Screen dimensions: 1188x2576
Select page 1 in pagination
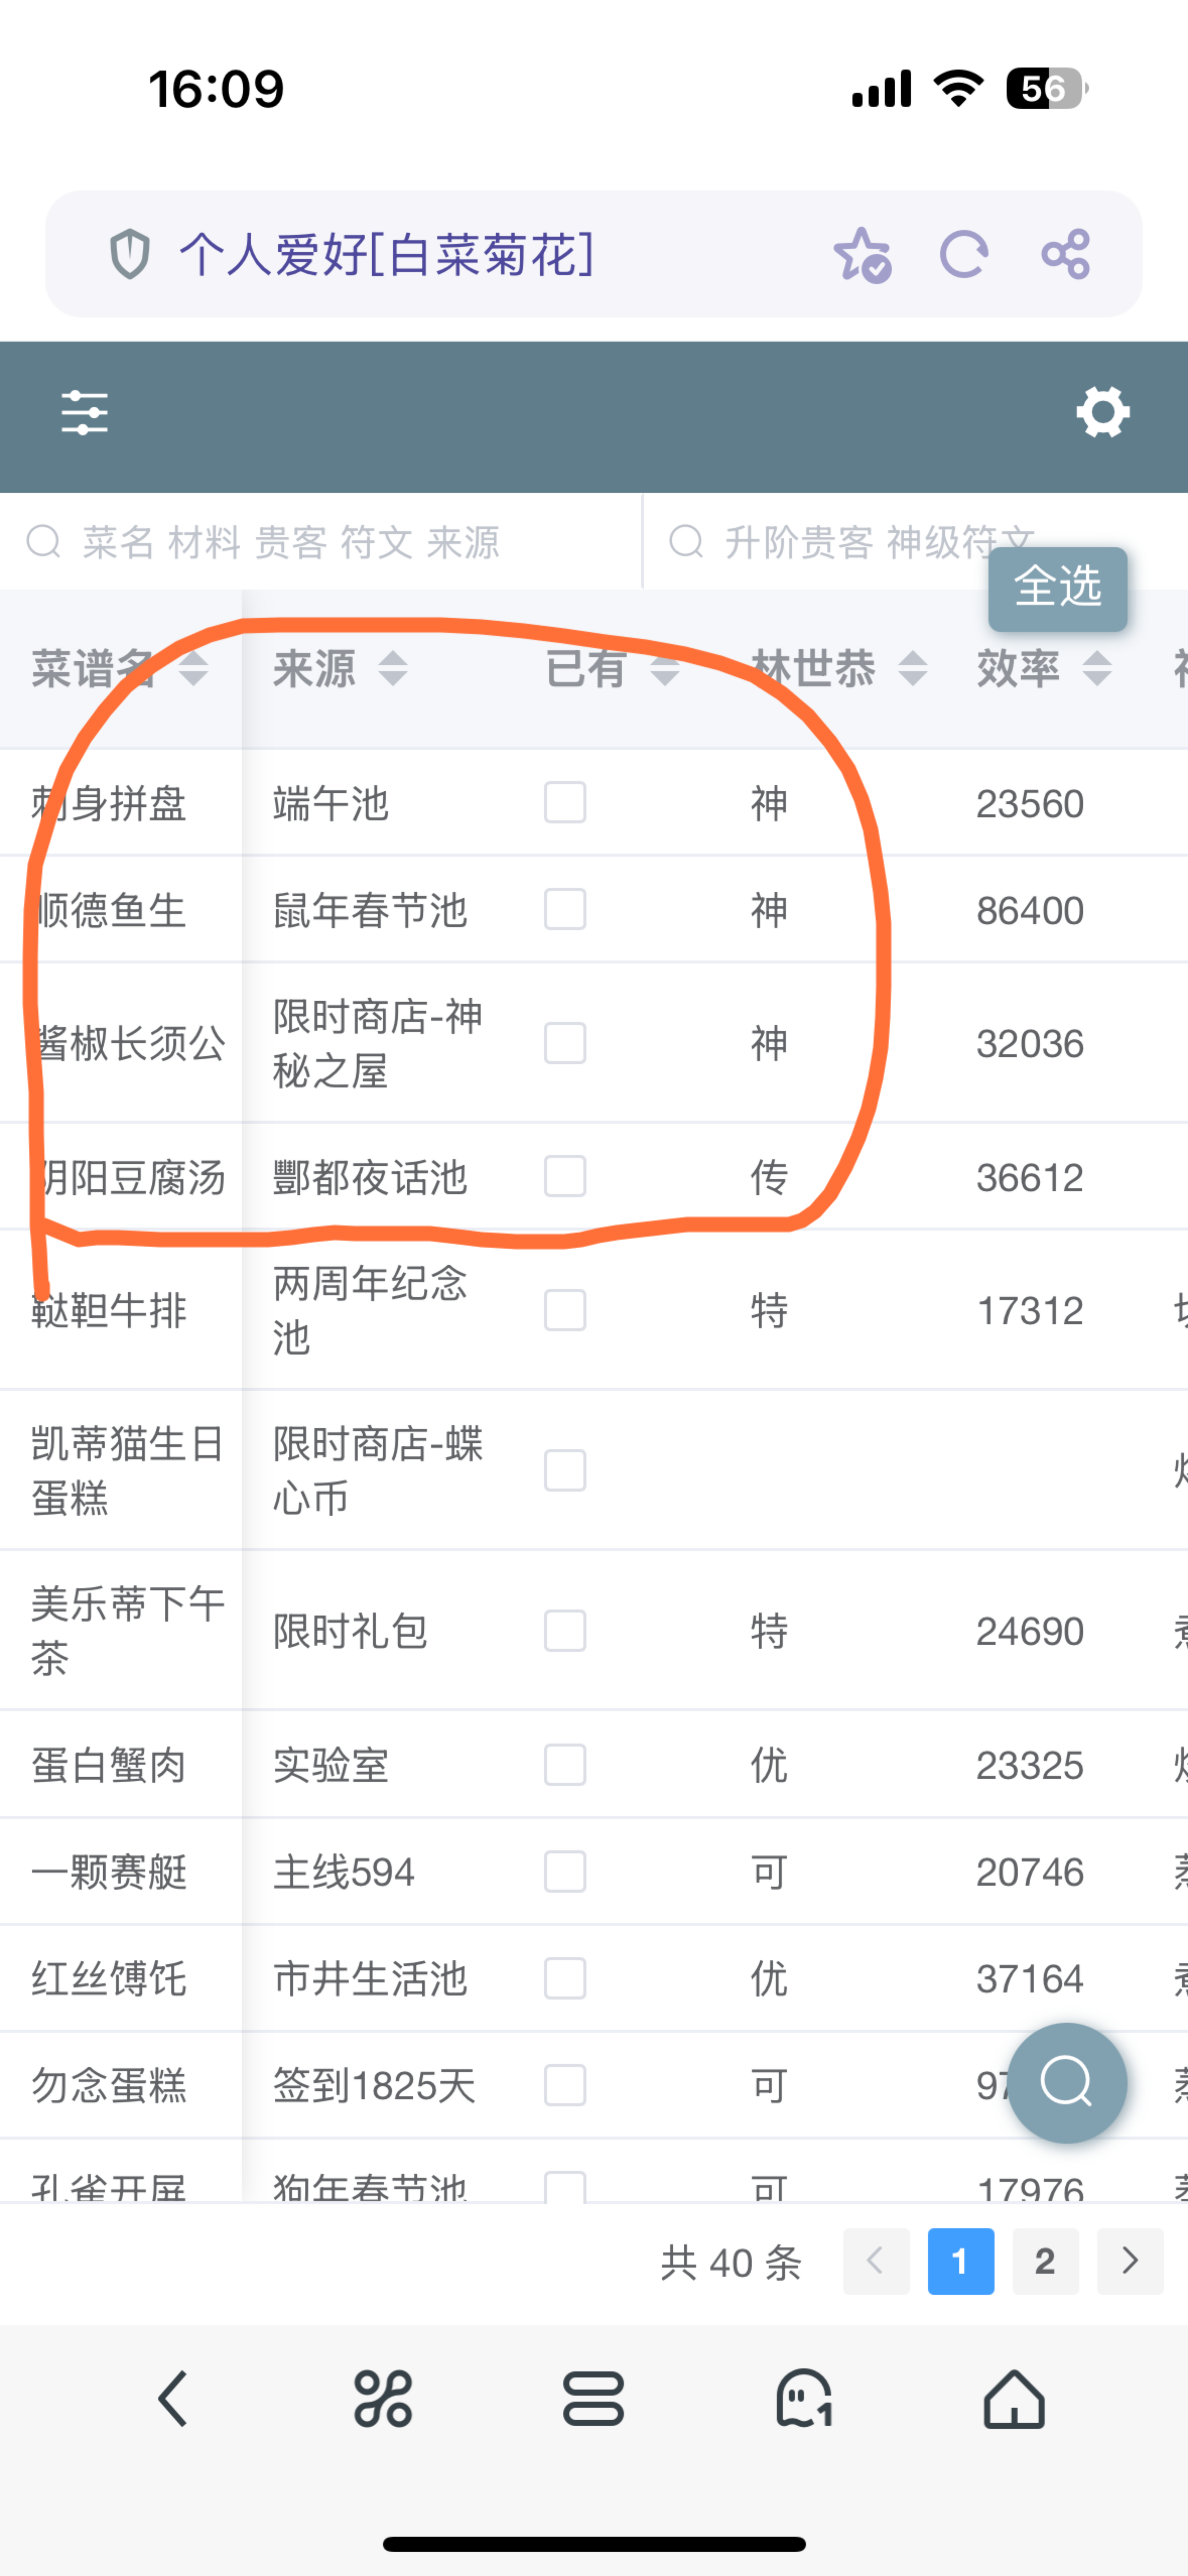coord(961,2261)
